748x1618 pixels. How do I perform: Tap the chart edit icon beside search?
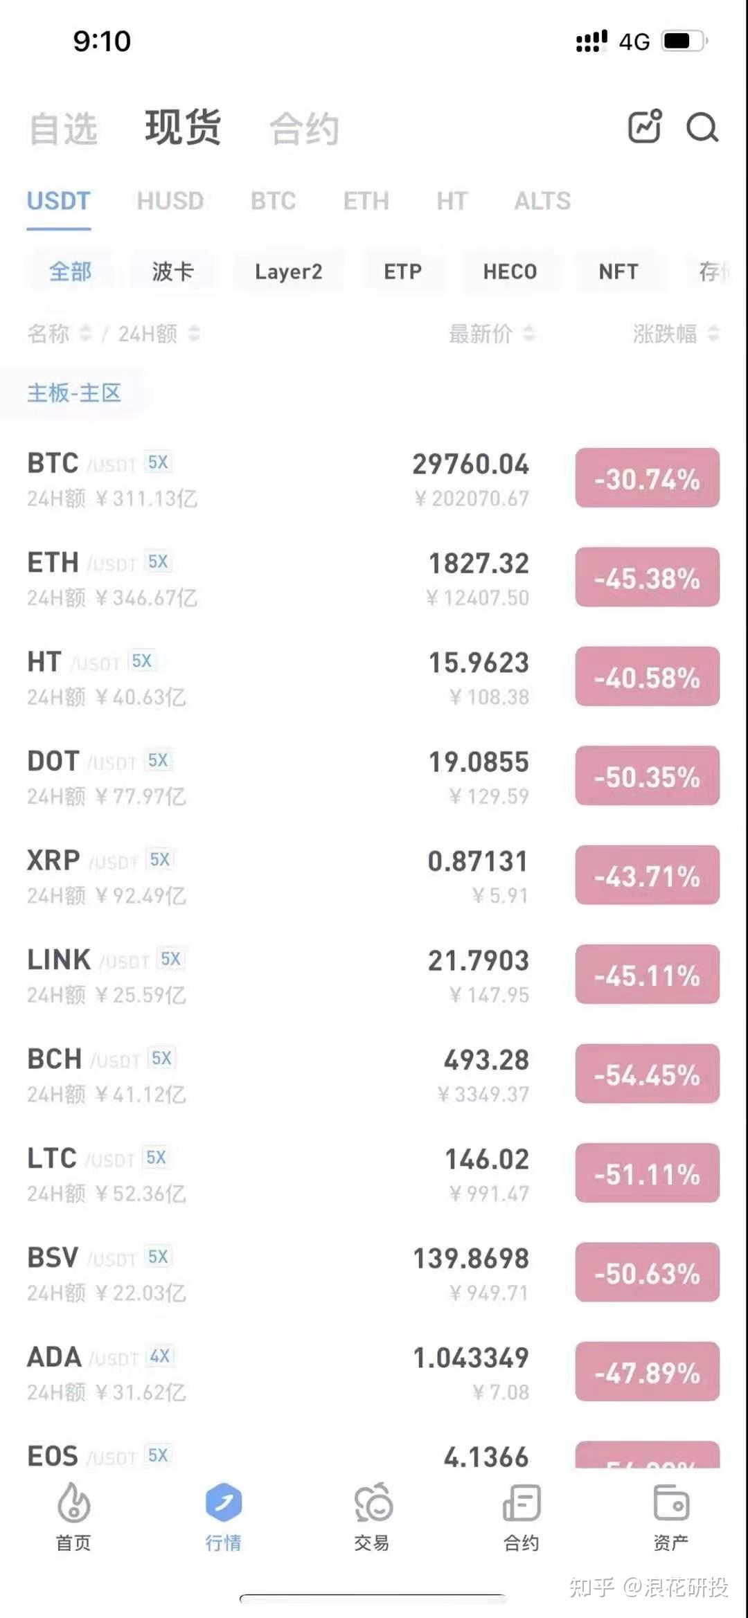click(644, 126)
